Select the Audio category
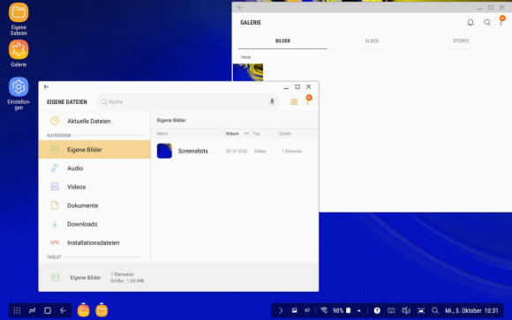The height and width of the screenshot is (320, 512). click(x=94, y=168)
